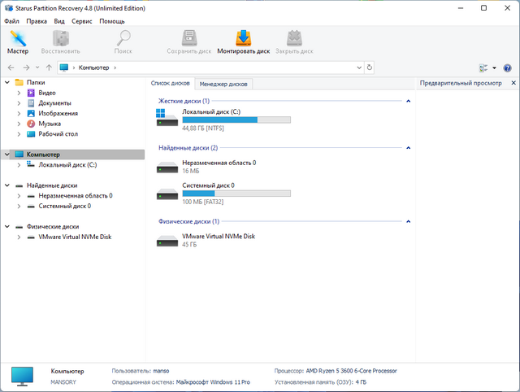
Task: Select the Неразмеченная область 0 disk icon
Action: click(167, 167)
